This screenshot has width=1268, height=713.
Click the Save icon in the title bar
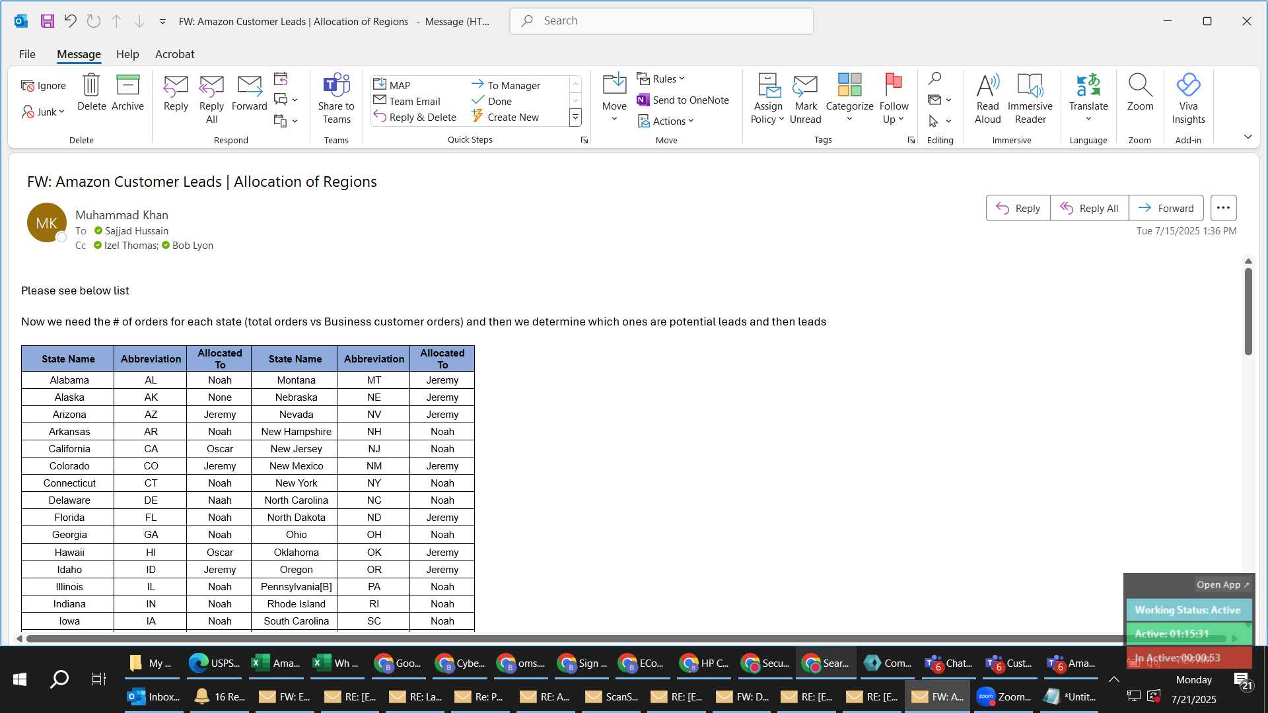47,21
